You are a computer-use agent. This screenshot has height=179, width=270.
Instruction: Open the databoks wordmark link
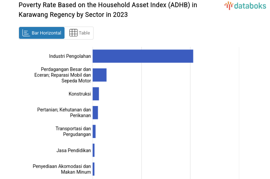click(250, 5)
